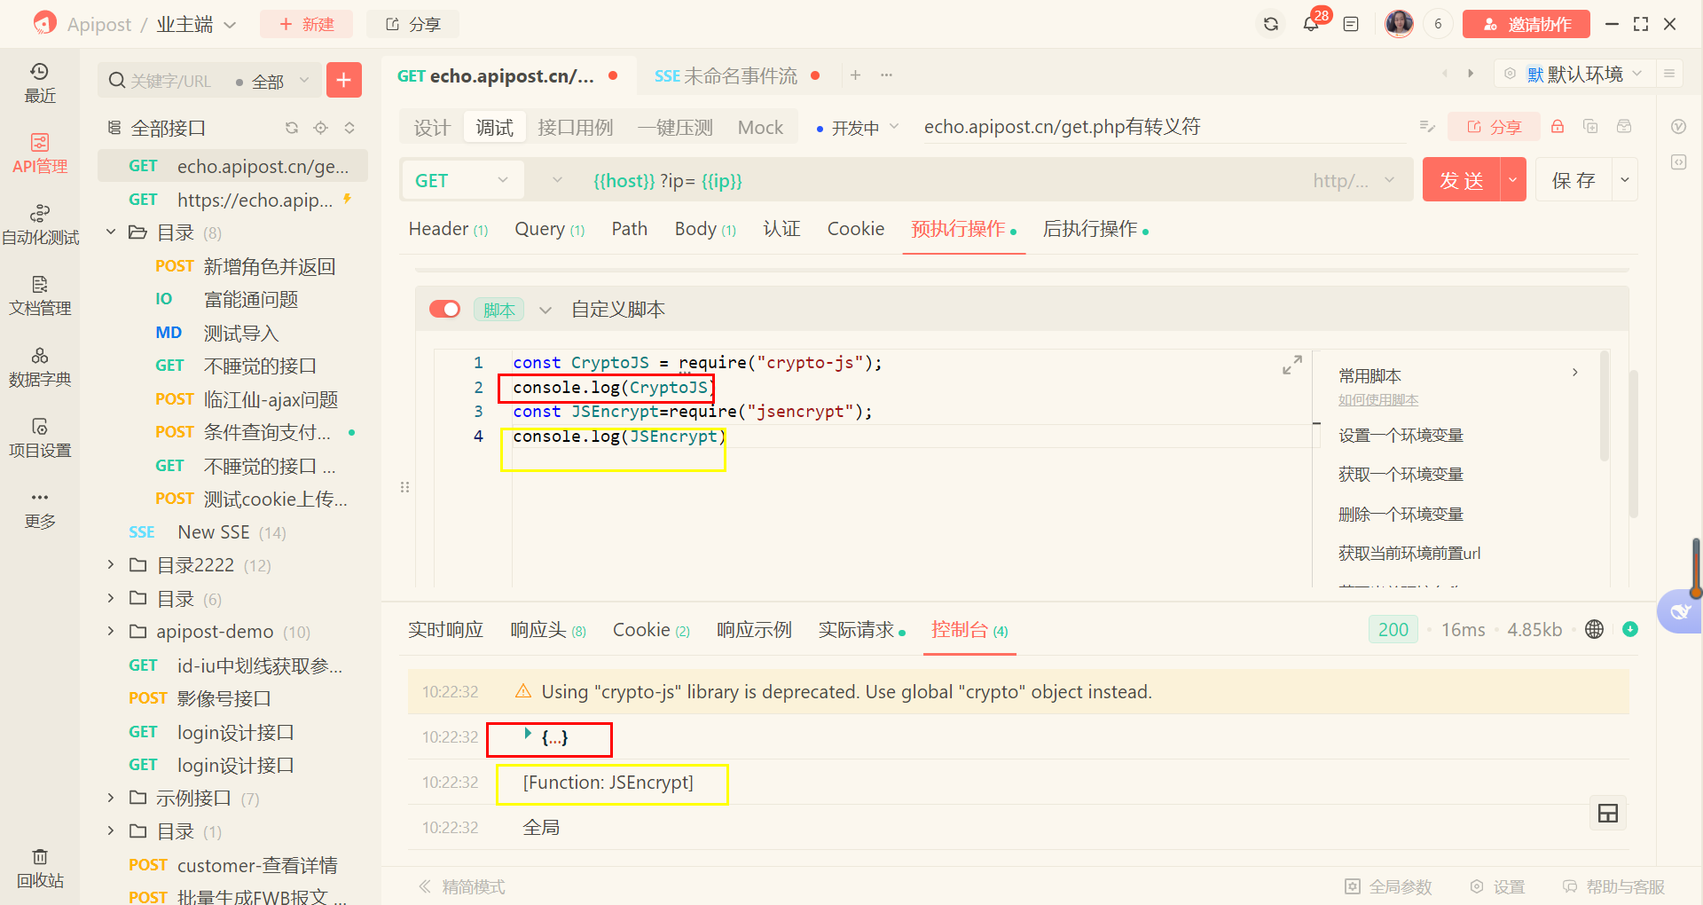Open the 实际请求 response tab

pos(861,630)
